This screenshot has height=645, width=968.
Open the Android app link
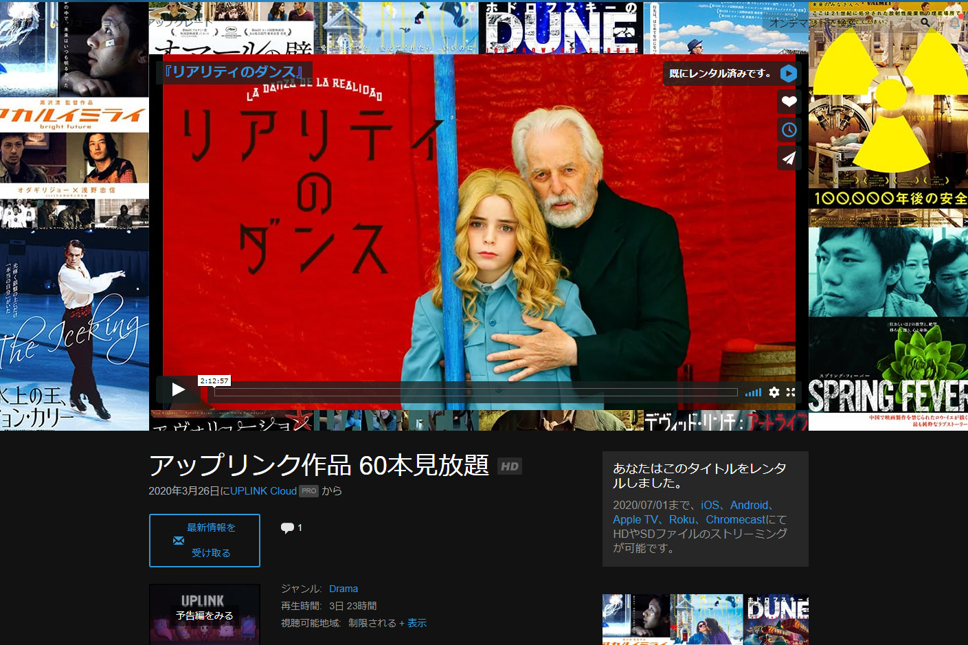pyautogui.click(x=749, y=505)
